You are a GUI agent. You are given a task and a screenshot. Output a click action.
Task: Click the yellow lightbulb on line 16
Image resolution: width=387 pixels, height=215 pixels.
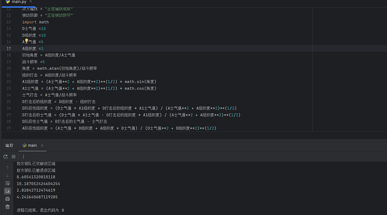26,41
